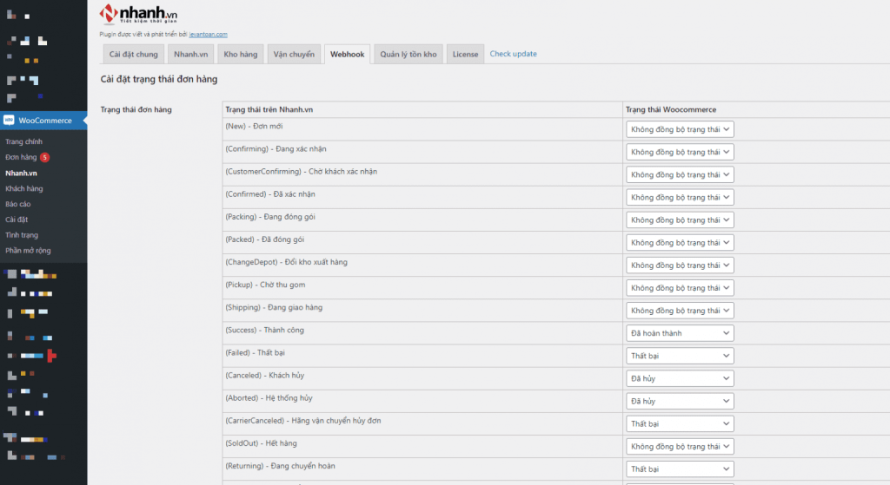Open the Kho hàng tab
Screen dimensions: 890x485
pyautogui.click(x=241, y=54)
